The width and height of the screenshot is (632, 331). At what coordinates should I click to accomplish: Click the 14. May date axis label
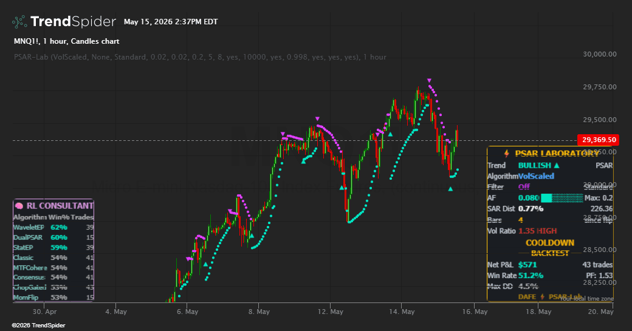pyautogui.click(x=402, y=312)
